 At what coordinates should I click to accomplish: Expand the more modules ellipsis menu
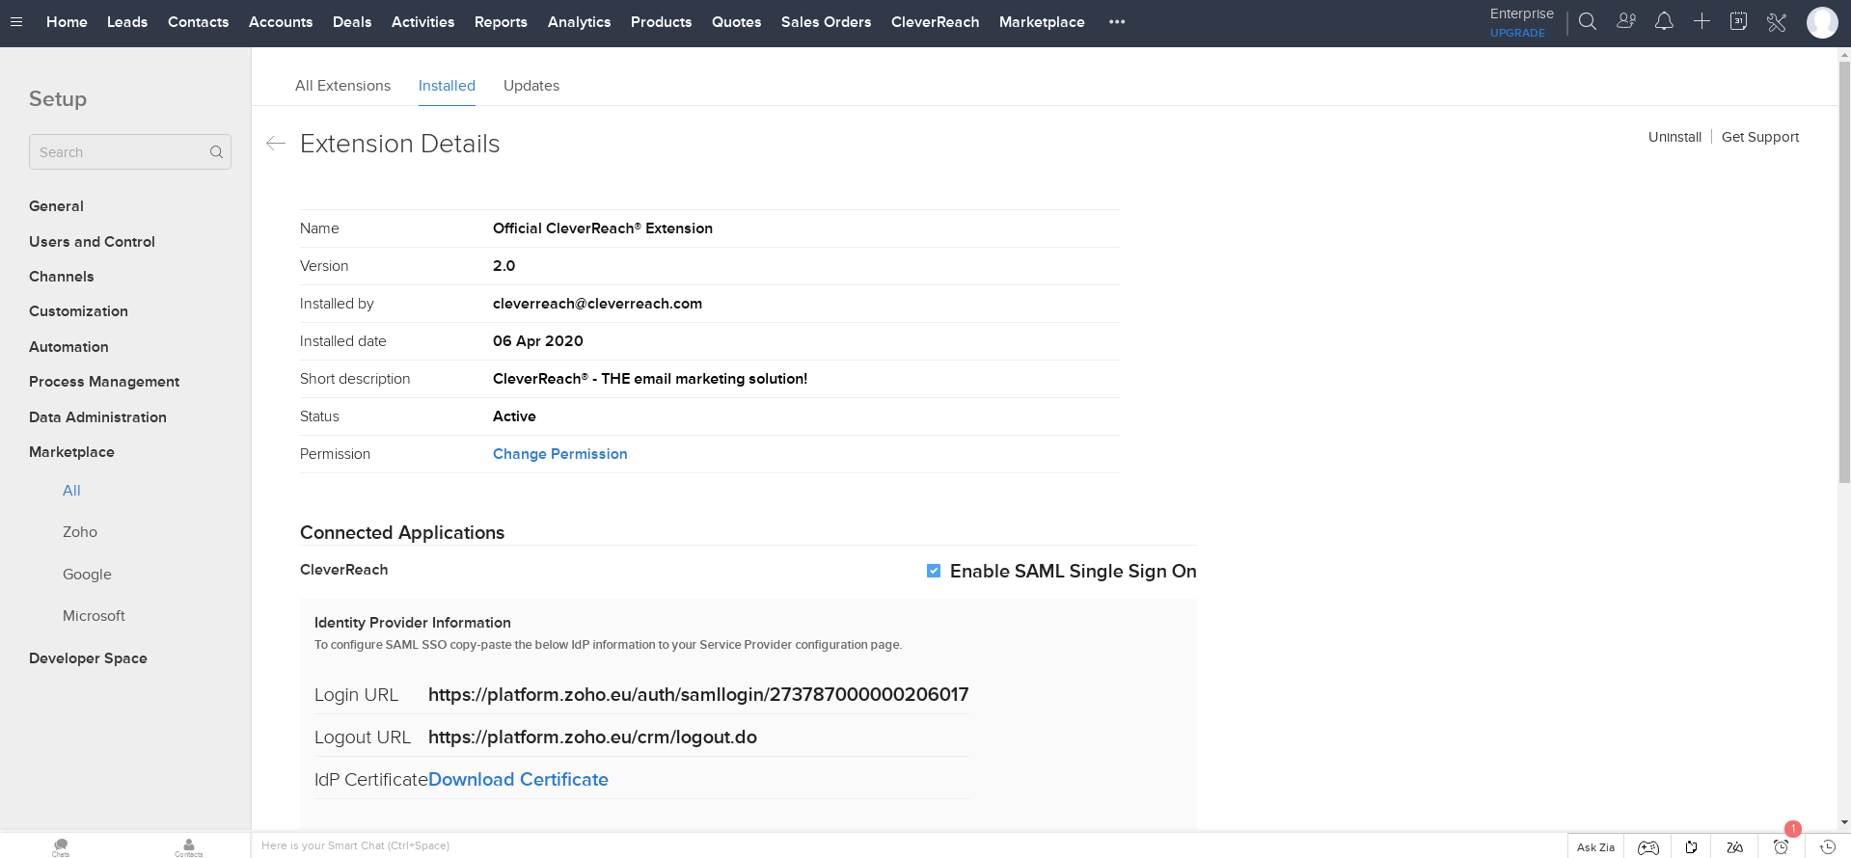(x=1117, y=21)
